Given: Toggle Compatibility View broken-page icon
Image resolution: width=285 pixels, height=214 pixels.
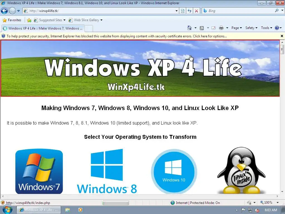Looking at the screenshot, I should (x=183, y=11).
